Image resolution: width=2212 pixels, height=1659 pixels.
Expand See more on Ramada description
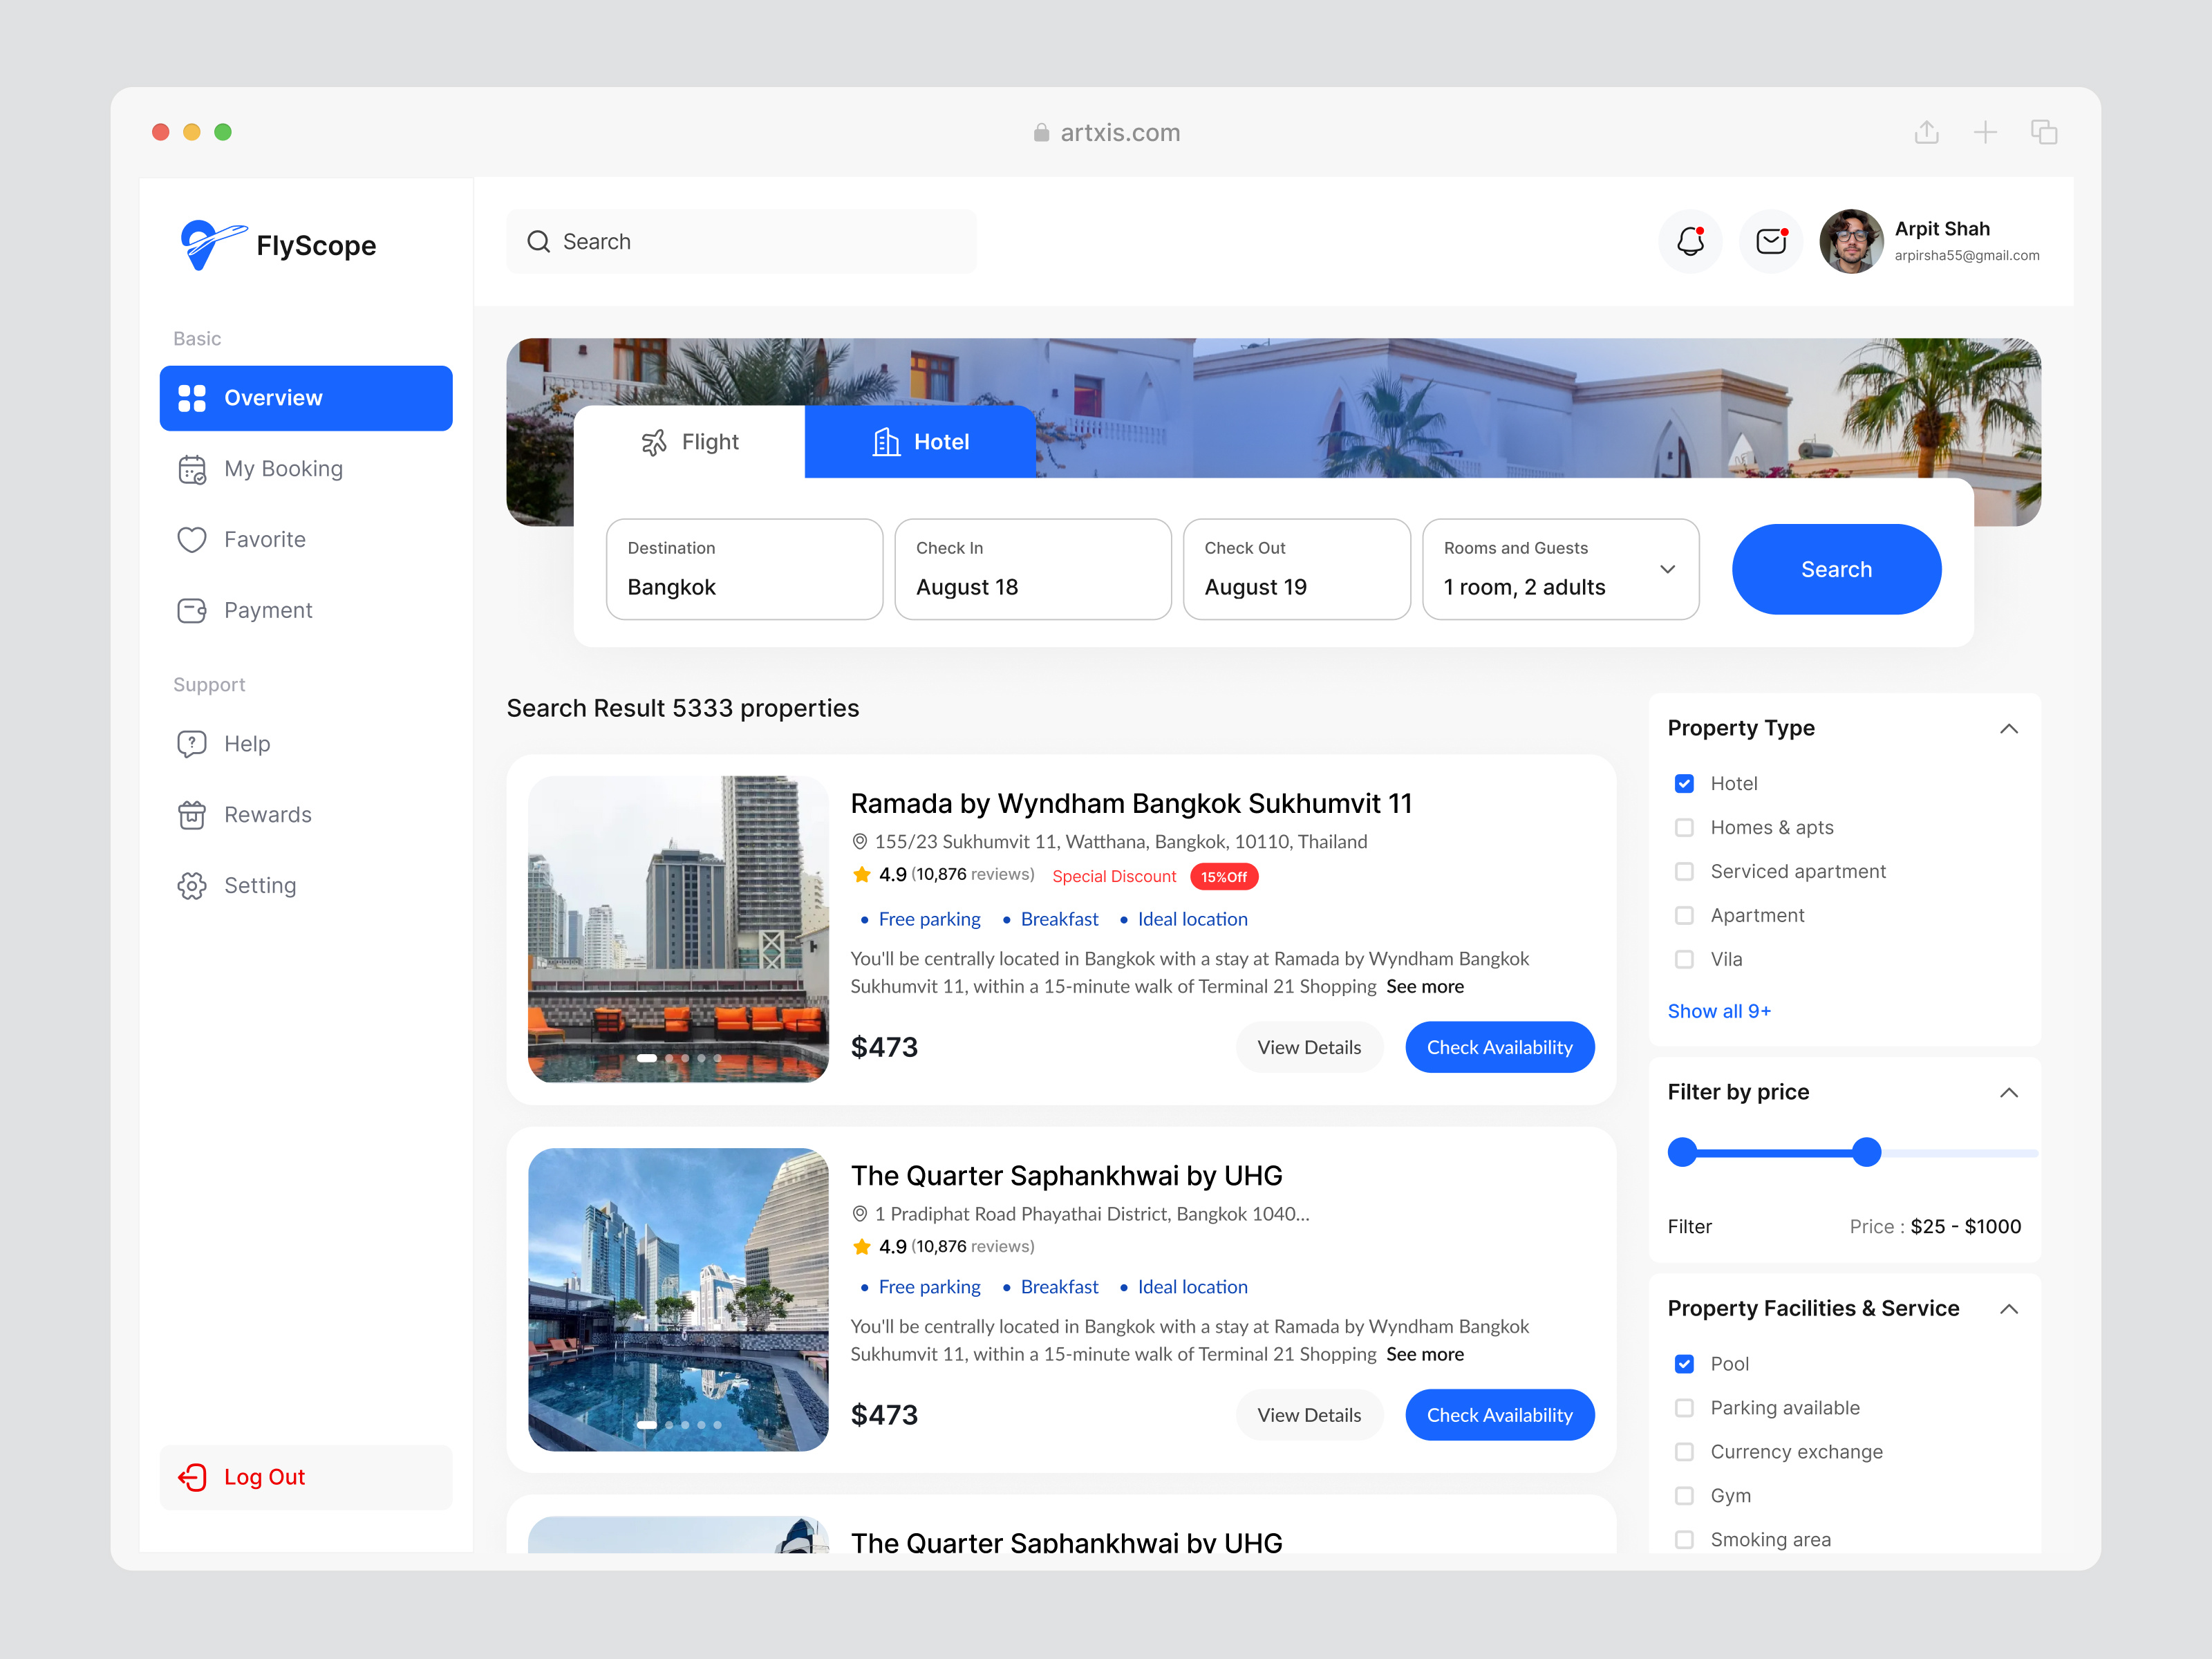point(1425,987)
